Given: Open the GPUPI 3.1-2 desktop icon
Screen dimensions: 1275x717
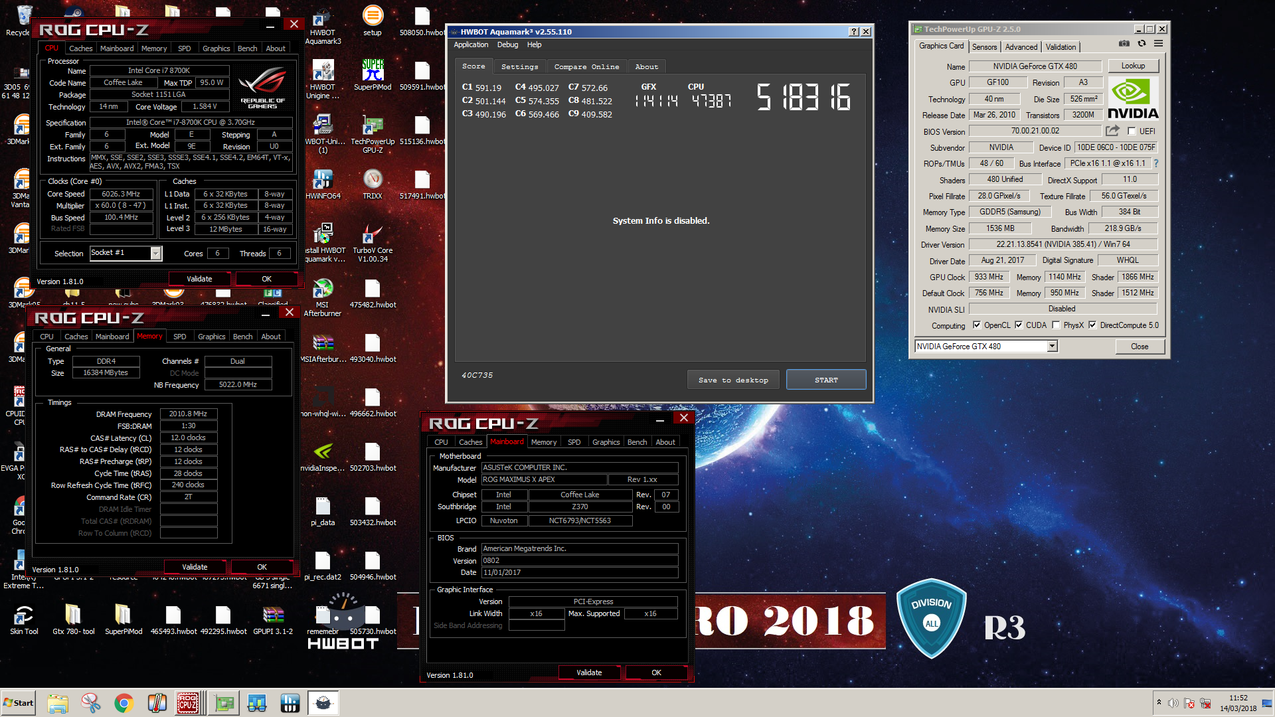Looking at the screenshot, I should [273, 620].
